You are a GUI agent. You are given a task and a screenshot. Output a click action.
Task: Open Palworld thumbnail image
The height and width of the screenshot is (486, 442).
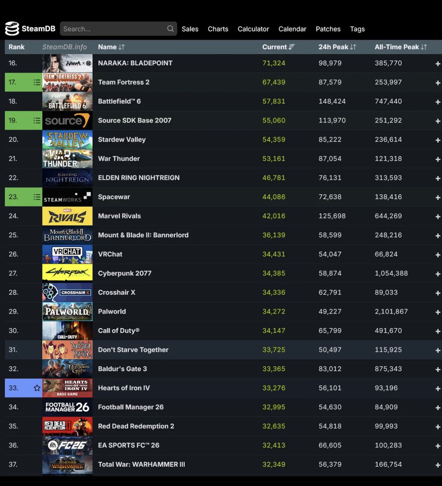(x=67, y=311)
